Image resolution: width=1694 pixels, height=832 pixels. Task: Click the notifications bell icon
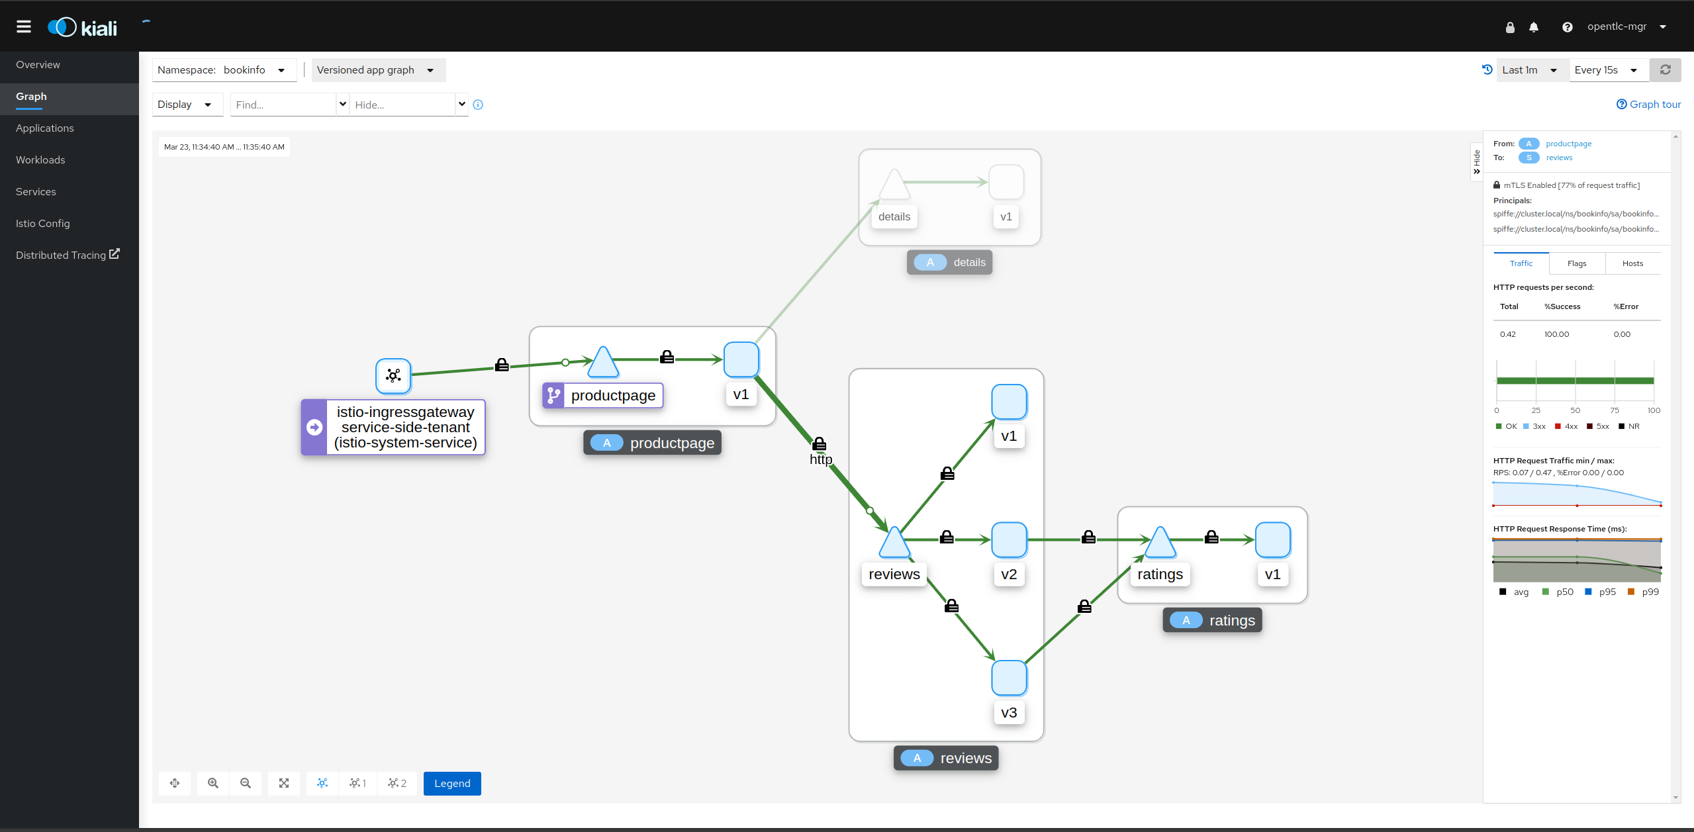click(x=1534, y=27)
